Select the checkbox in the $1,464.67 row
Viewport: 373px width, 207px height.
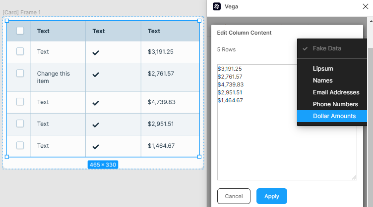tap(20, 145)
